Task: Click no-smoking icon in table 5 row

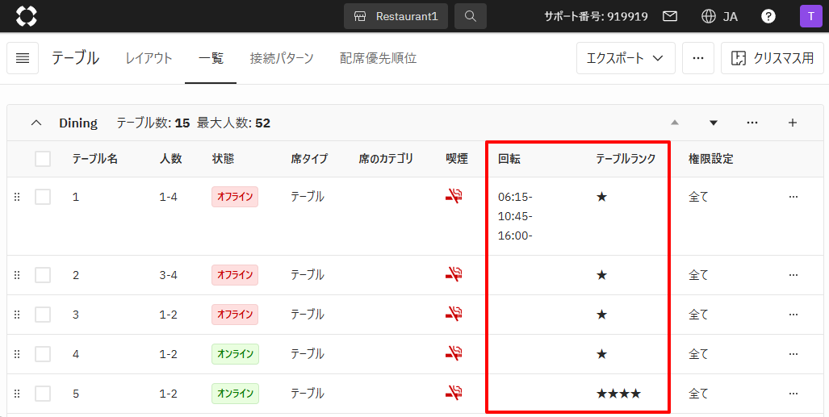Action: (454, 394)
